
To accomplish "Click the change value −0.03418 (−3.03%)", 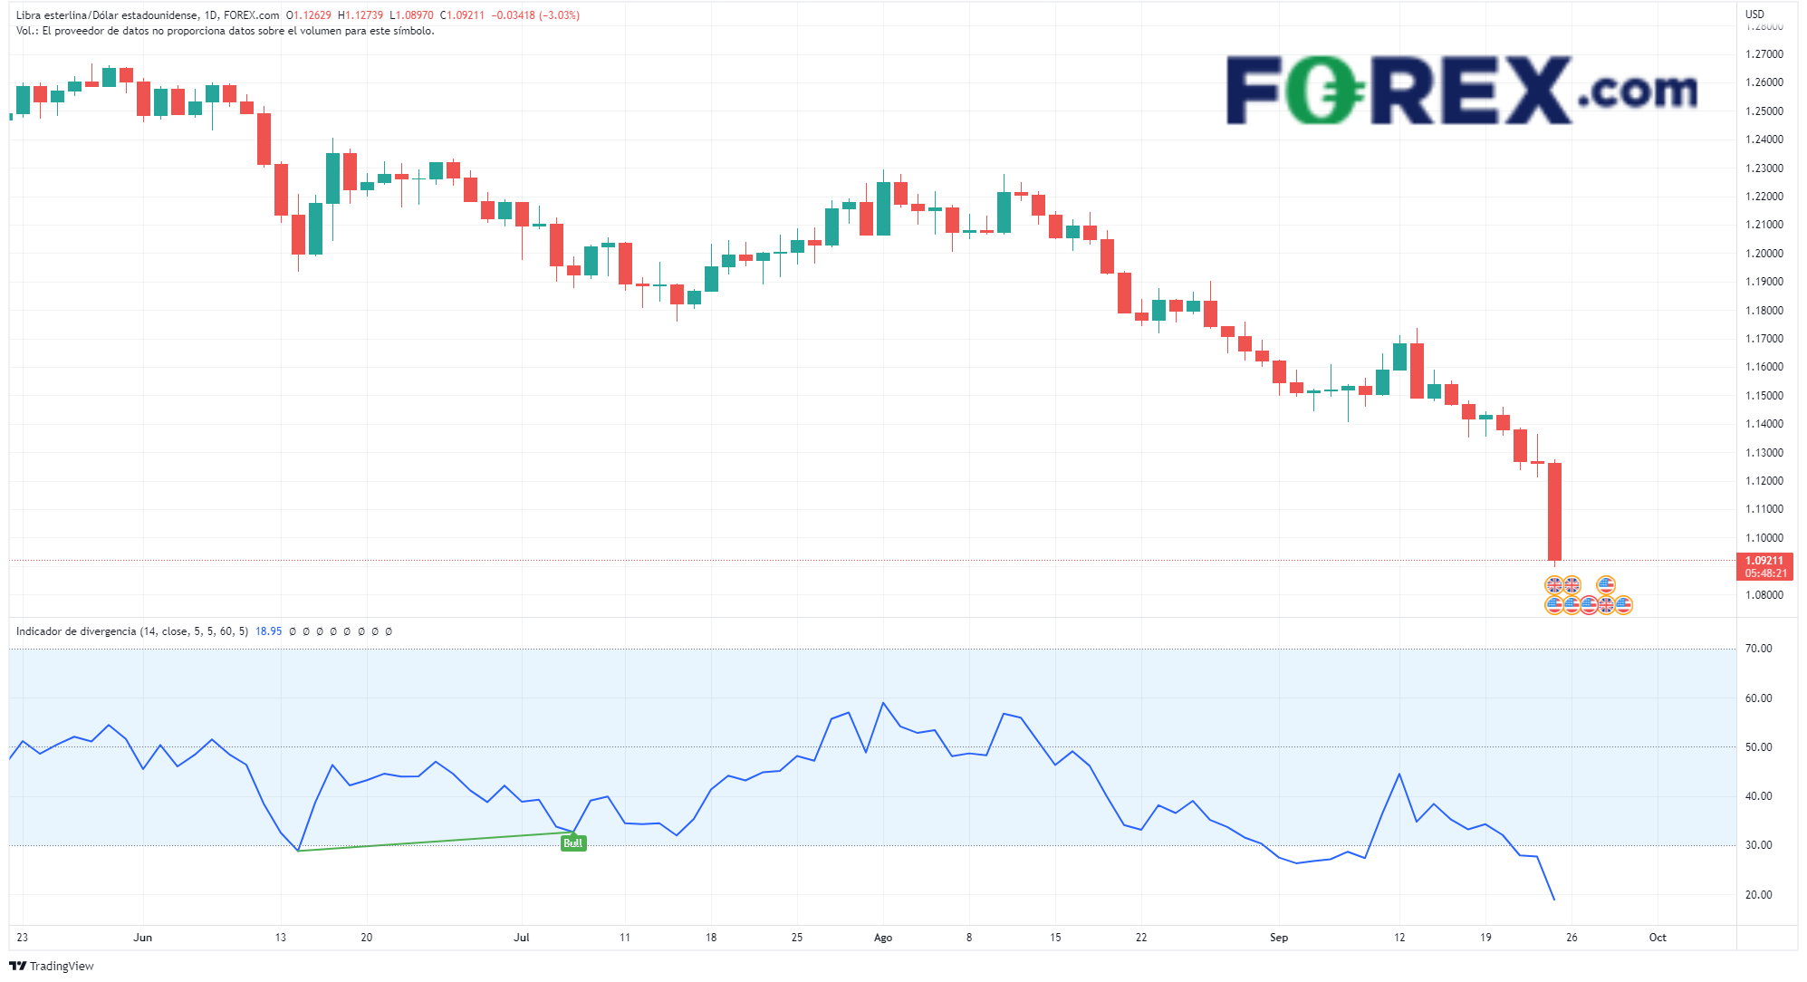I will (535, 15).
